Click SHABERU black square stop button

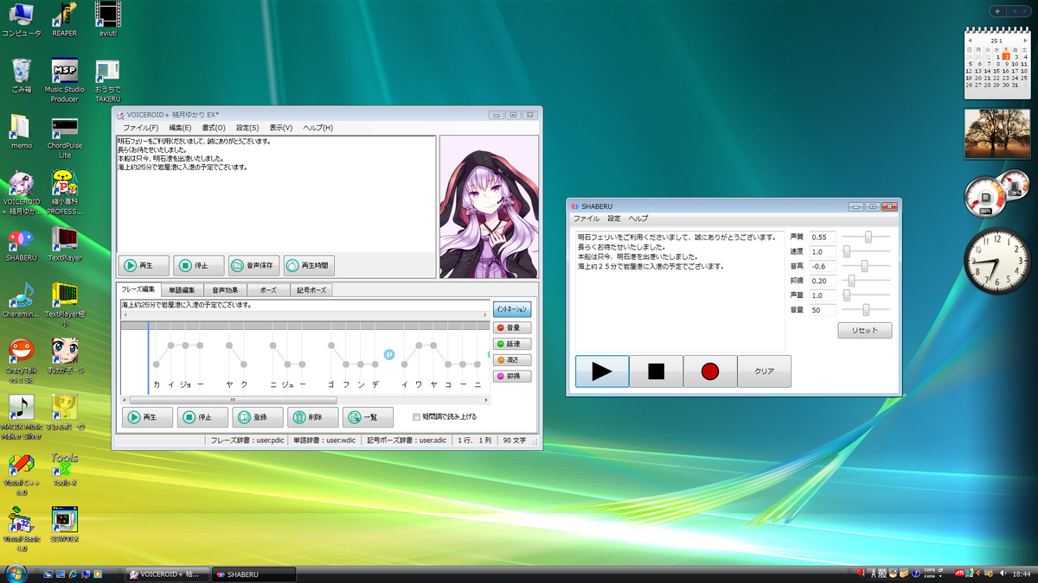[656, 371]
